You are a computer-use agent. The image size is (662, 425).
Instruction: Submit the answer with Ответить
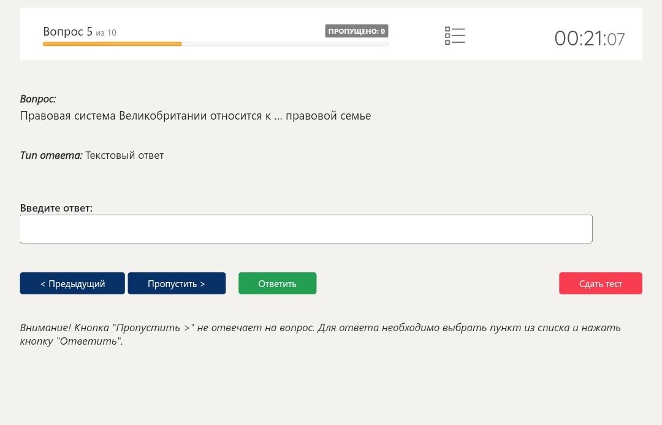[x=278, y=283]
